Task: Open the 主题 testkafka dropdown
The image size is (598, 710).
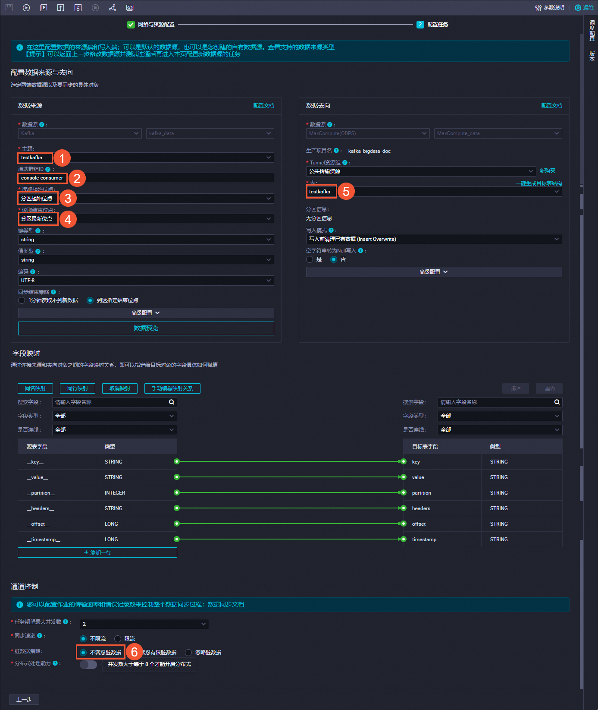Action: pyautogui.click(x=146, y=158)
